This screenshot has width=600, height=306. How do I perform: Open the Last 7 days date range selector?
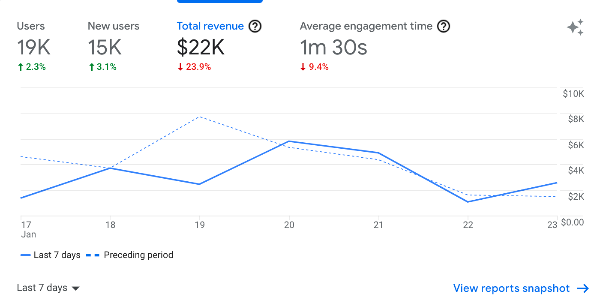42,288
